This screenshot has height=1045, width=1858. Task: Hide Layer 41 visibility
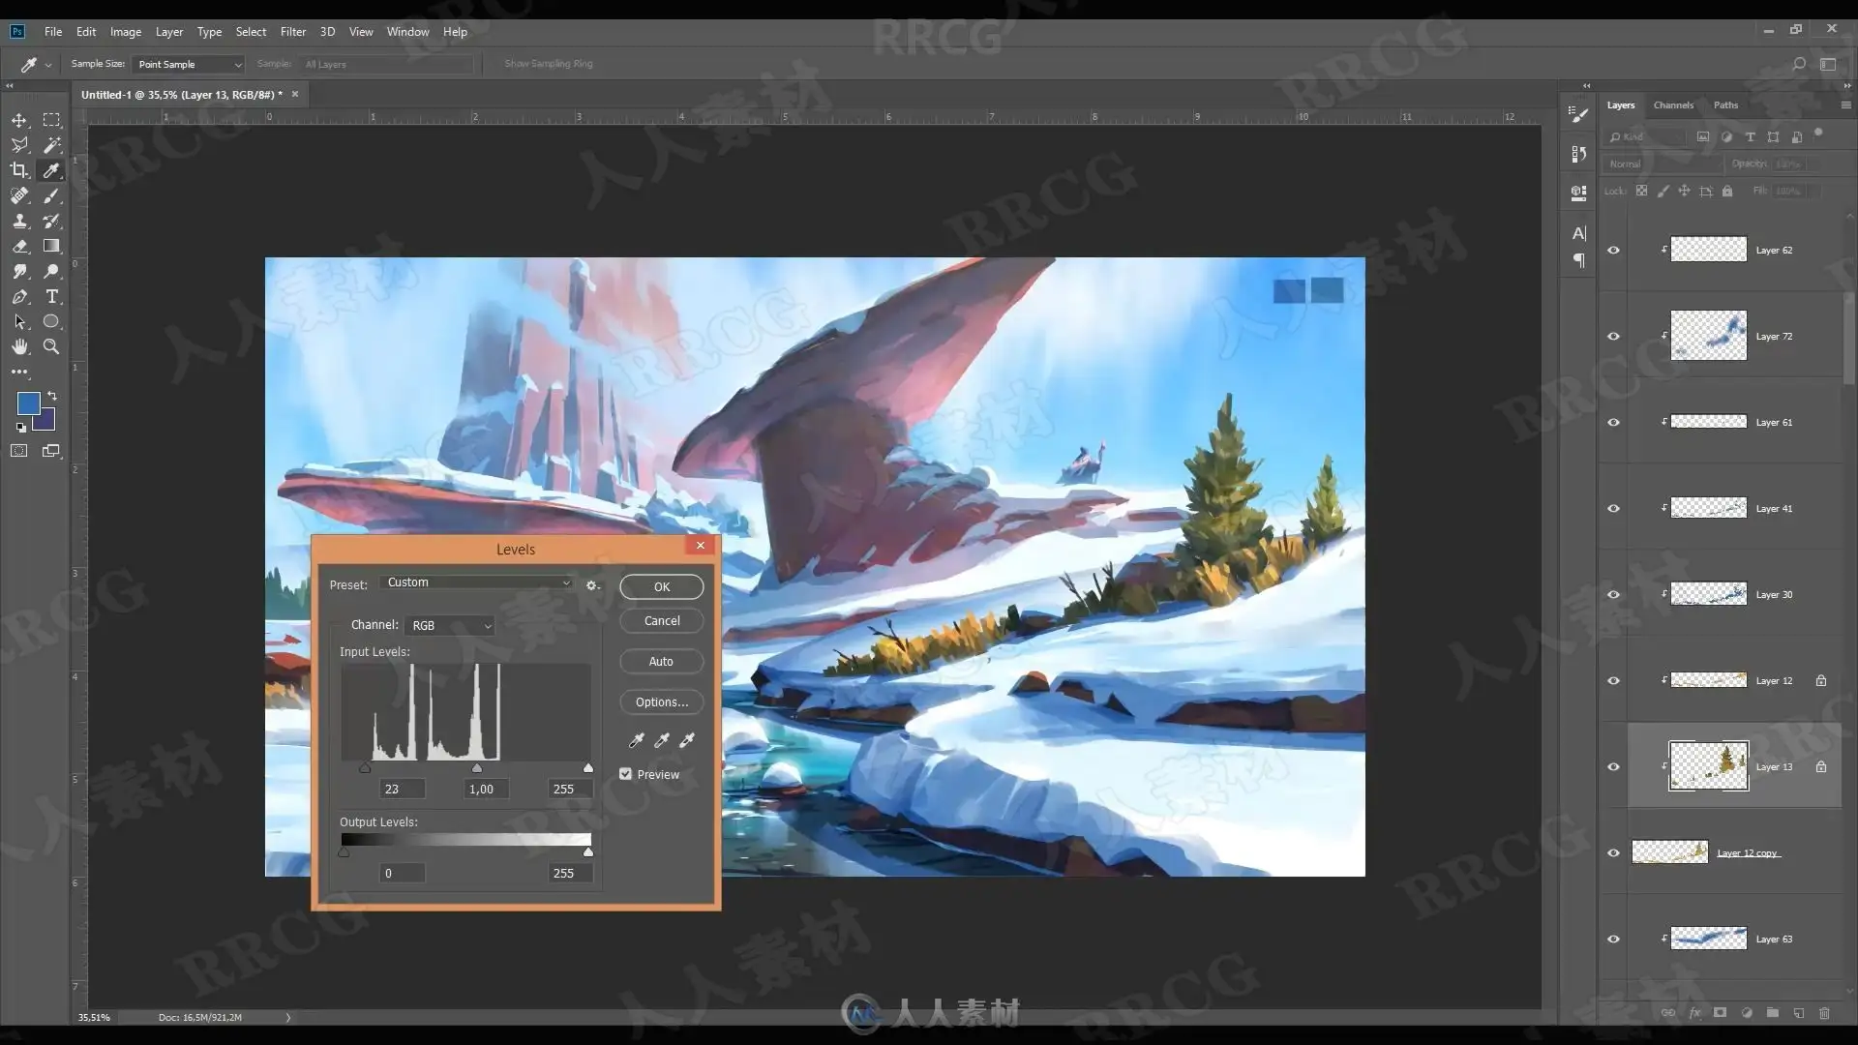tap(1613, 508)
